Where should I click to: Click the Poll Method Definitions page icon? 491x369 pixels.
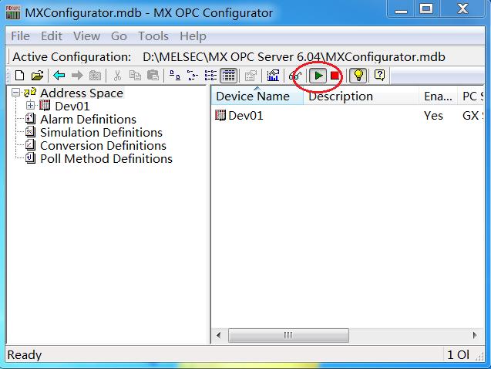[x=30, y=158]
